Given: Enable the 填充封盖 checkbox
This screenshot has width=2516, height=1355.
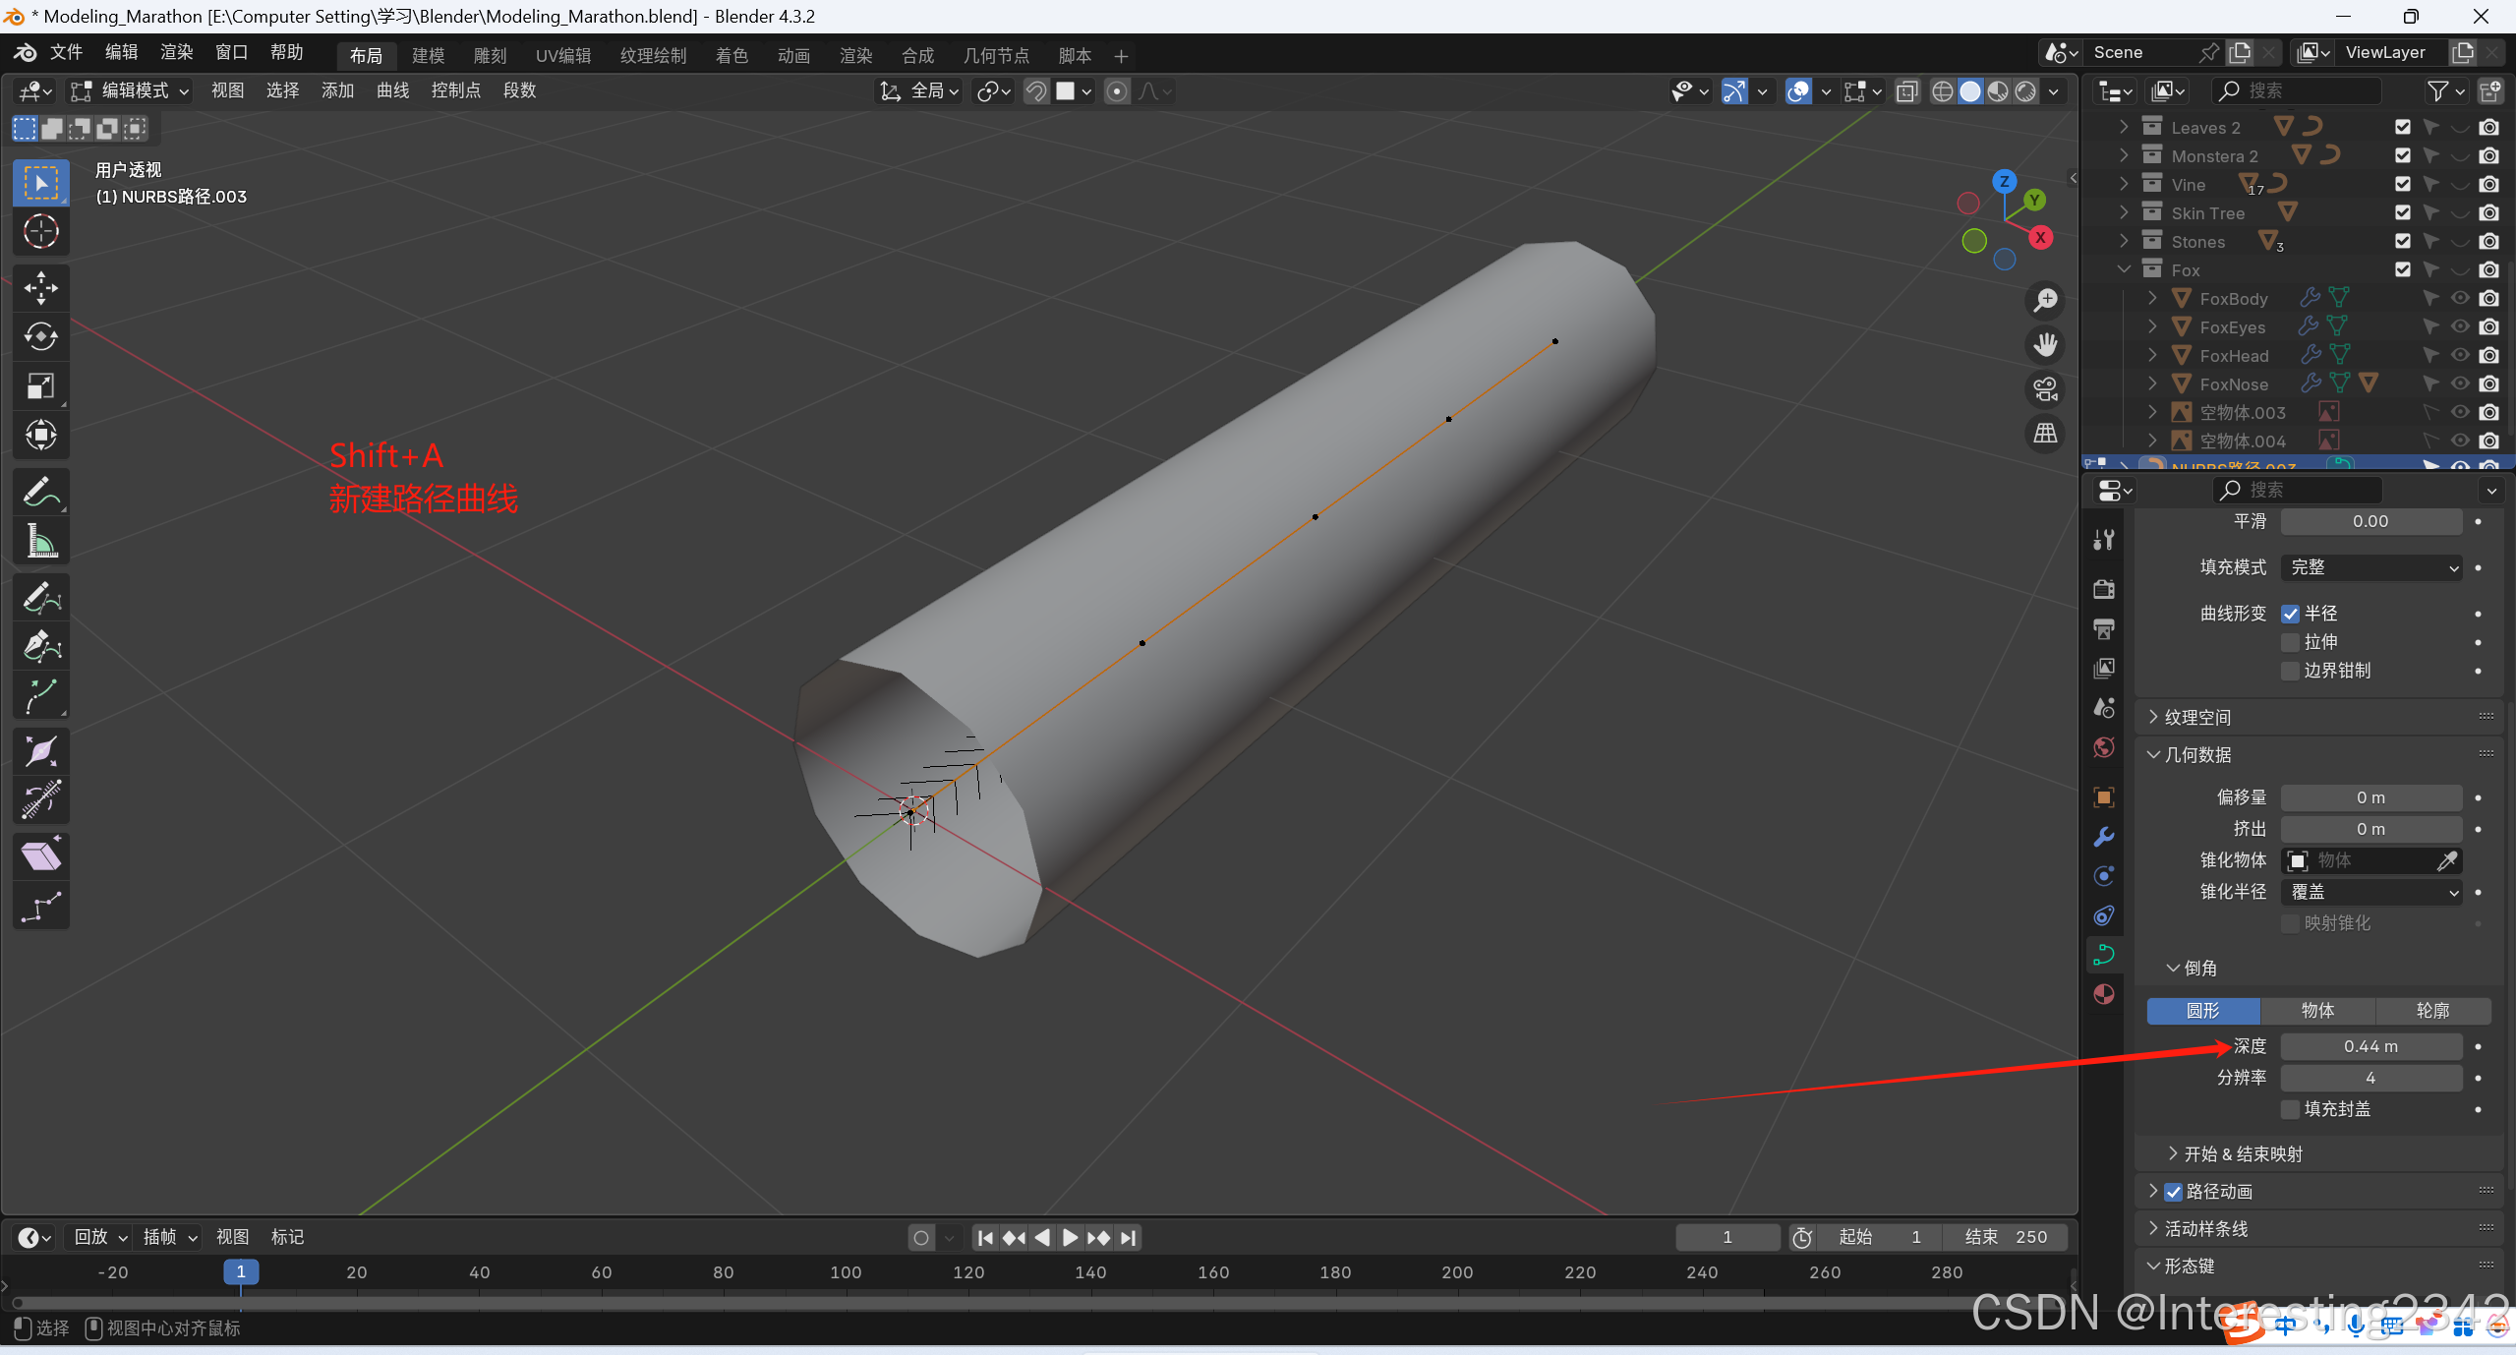Looking at the screenshot, I should (2290, 1109).
